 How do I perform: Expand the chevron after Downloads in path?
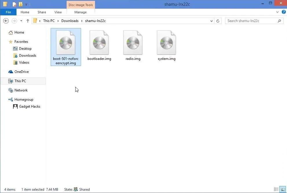coord(82,21)
